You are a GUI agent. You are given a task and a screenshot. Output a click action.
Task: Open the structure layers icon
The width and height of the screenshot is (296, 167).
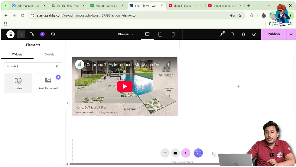pos(243,34)
